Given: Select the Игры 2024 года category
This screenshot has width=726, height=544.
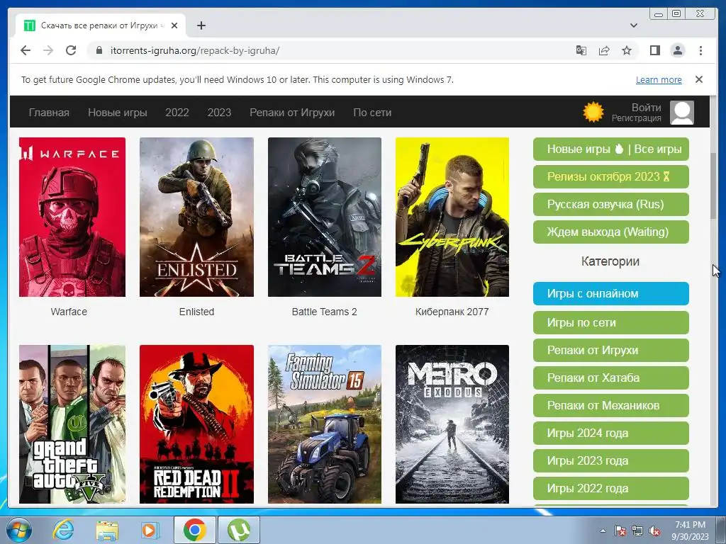Looking at the screenshot, I should click(610, 433).
